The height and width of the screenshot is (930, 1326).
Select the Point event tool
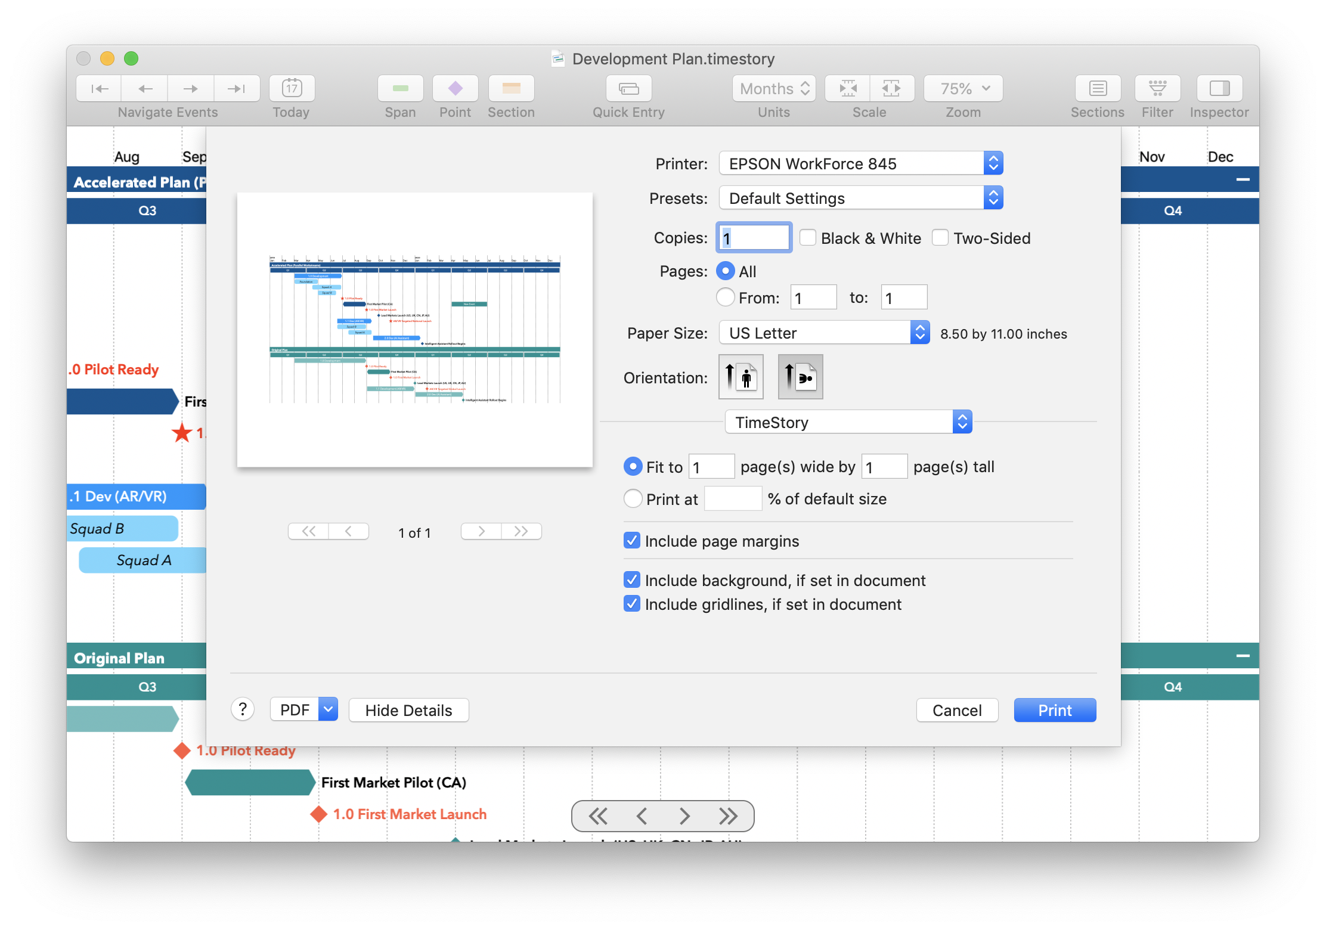coord(455,88)
